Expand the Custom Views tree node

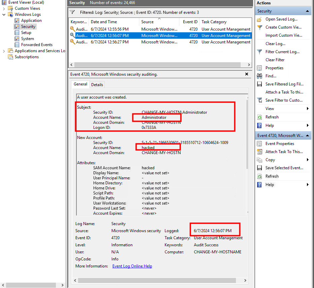click(4, 8)
